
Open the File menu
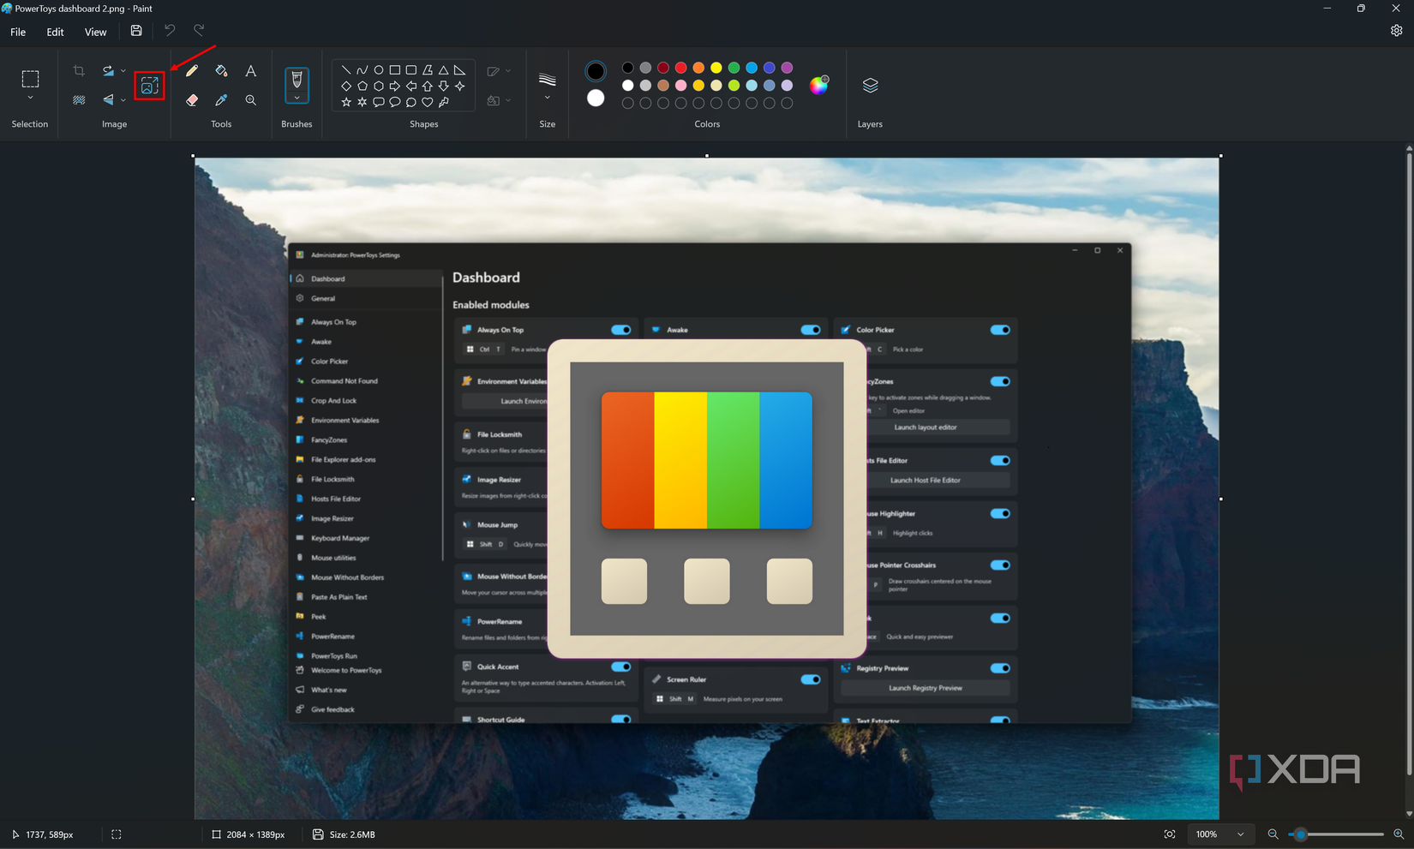click(x=18, y=32)
